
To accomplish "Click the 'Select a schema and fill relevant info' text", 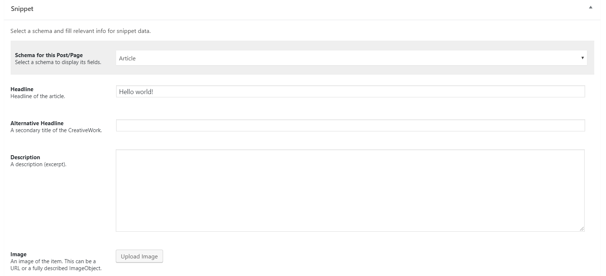I will 81,31.
